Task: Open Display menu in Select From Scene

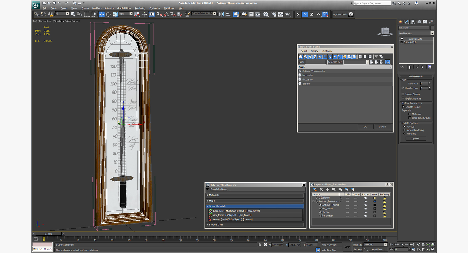Action: click(x=315, y=51)
